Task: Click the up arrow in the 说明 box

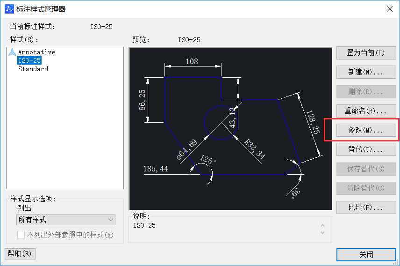Action: click(322, 226)
